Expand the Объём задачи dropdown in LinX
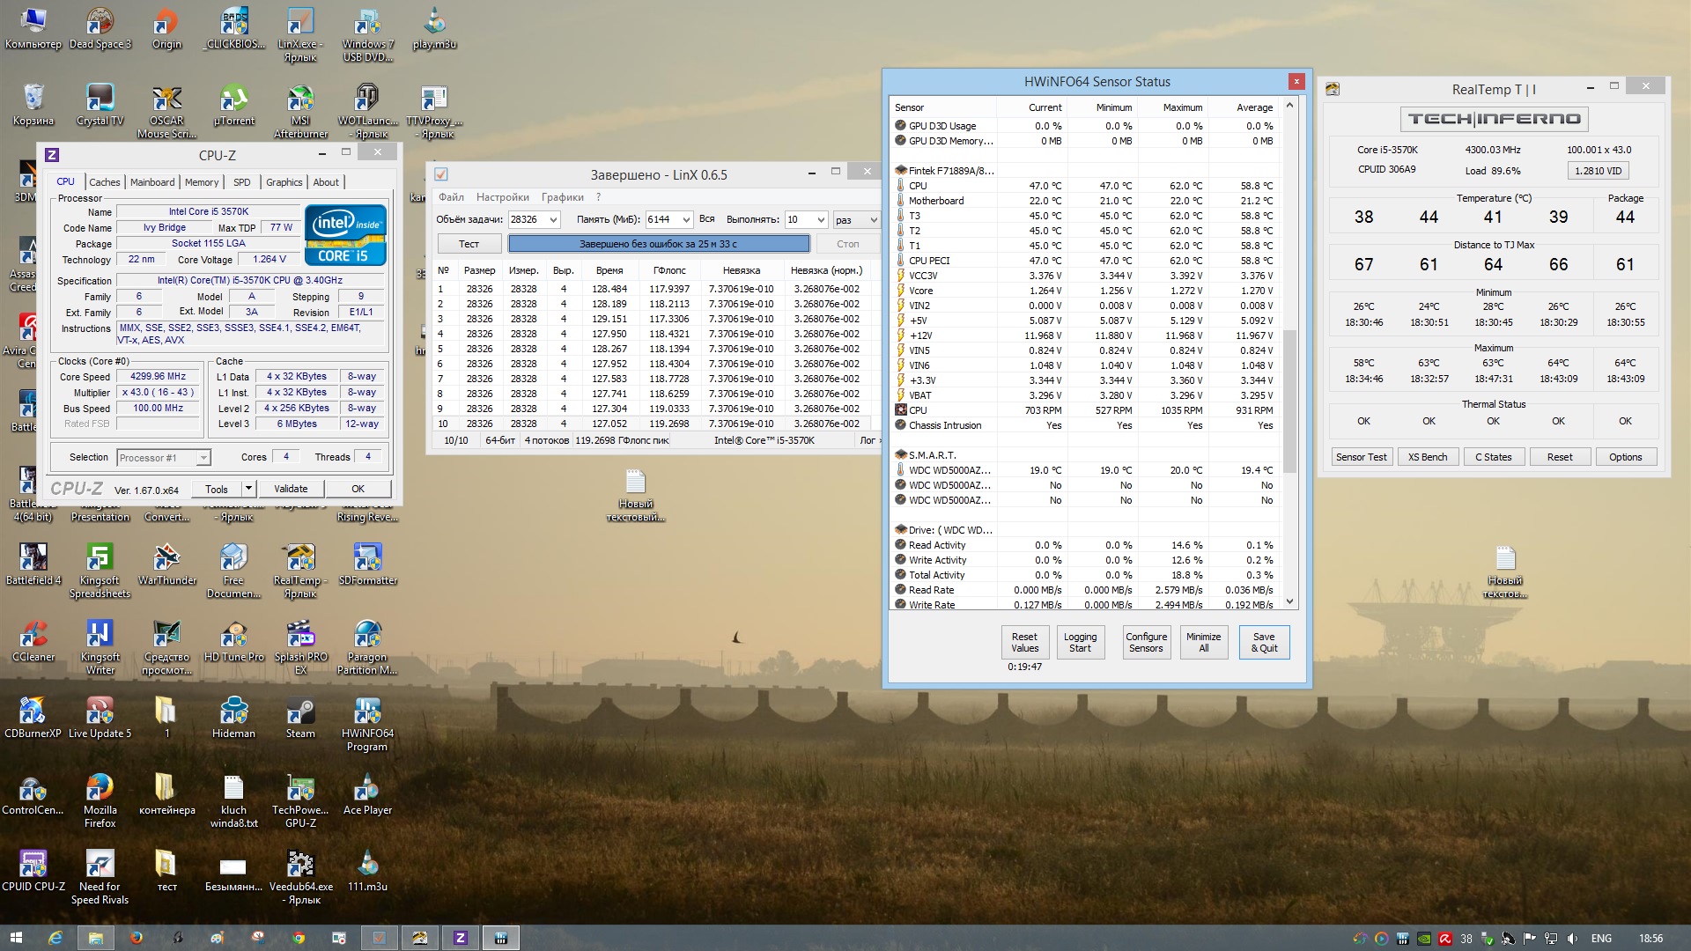Screen dimensions: 1691x951 click(x=553, y=220)
